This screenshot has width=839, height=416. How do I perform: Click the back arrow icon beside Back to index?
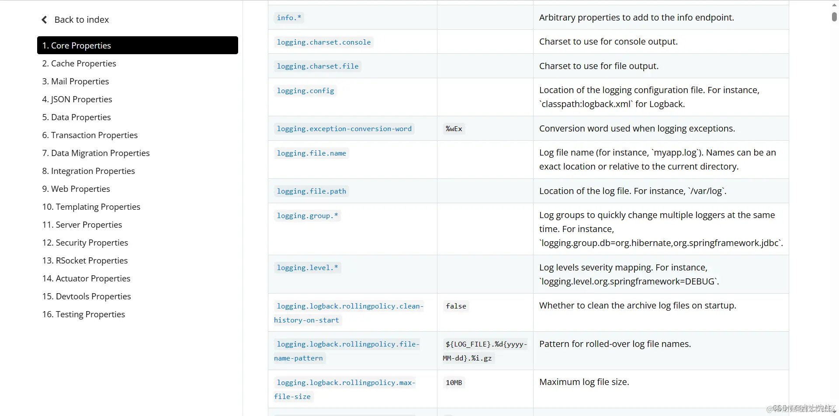tap(44, 20)
